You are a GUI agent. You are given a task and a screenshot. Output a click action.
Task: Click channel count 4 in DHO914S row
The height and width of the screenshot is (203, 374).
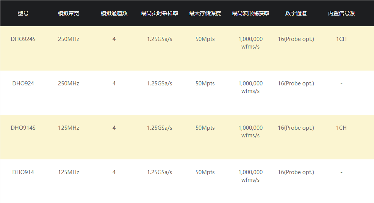click(114, 128)
